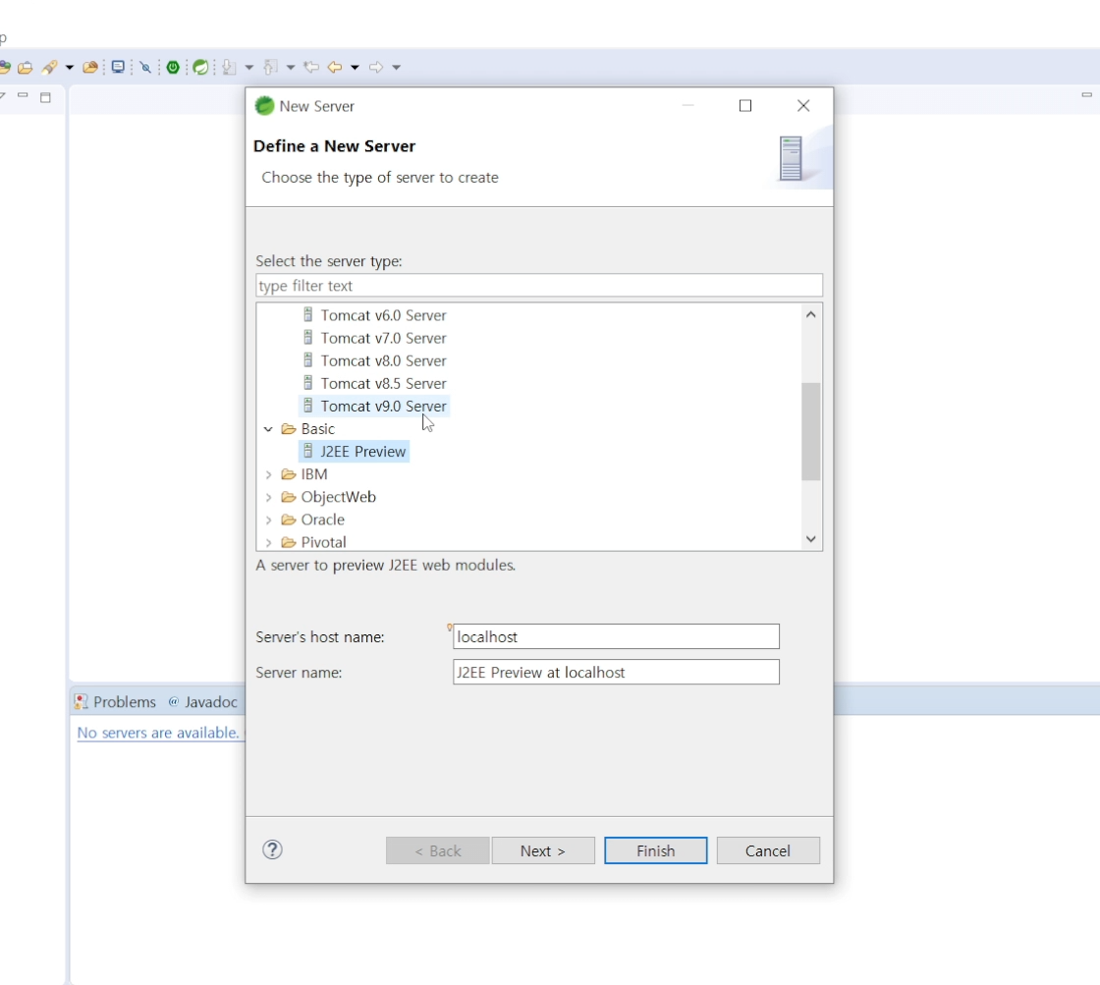This screenshot has width=1100, height=985.
Task: Click the Server's host name field
Action: [x=616, y=636]
